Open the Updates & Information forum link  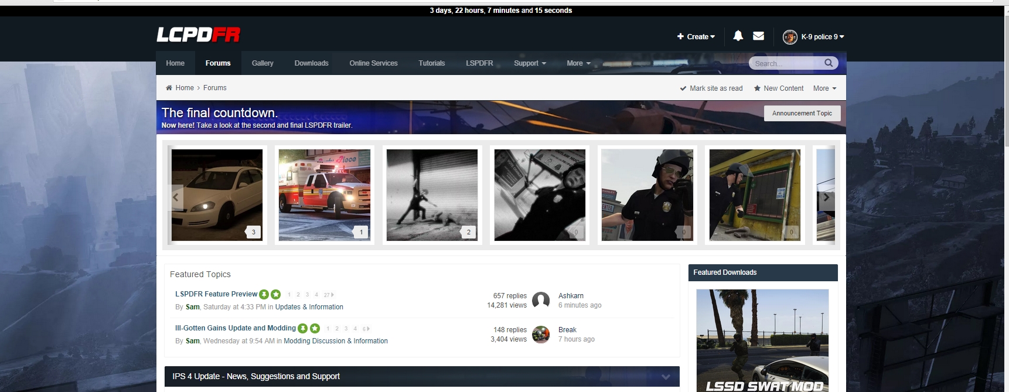[x=309, y=307]
